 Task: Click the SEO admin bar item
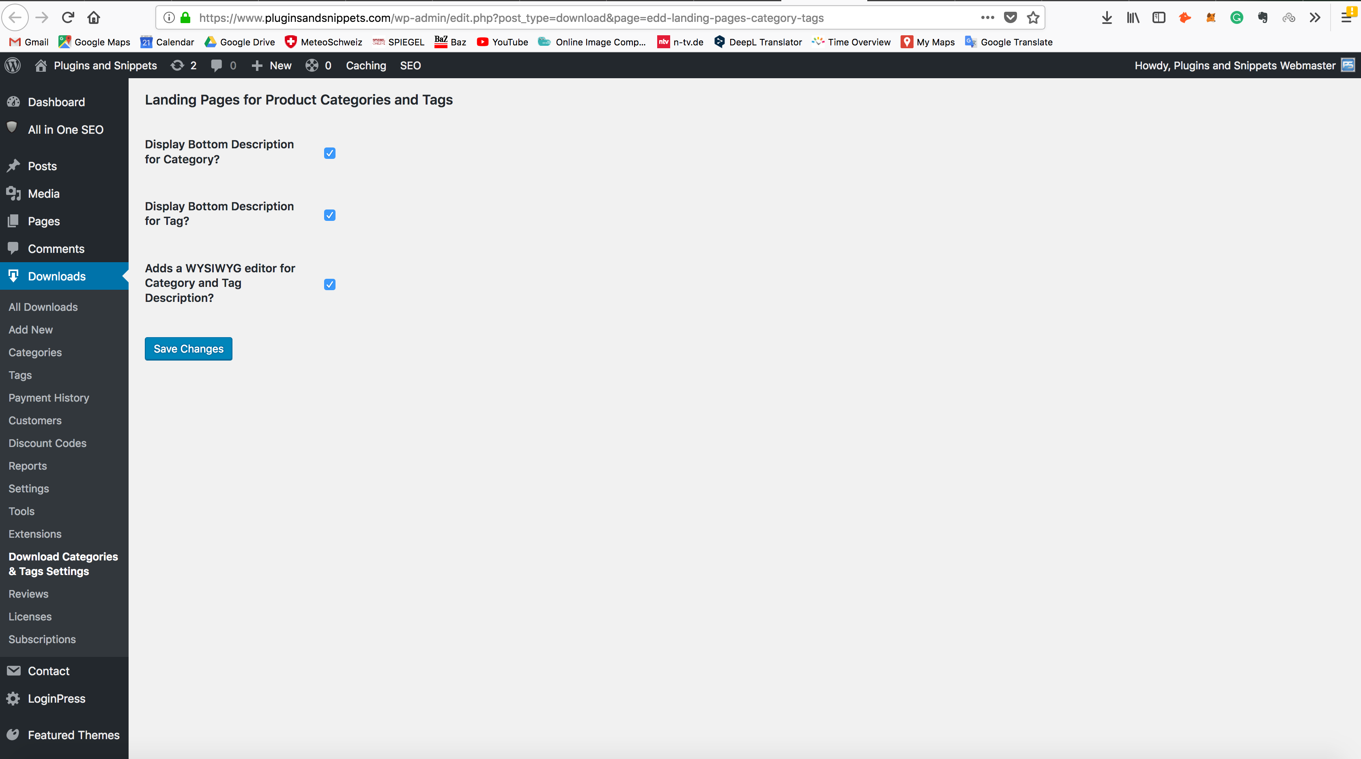click(410, 66)
